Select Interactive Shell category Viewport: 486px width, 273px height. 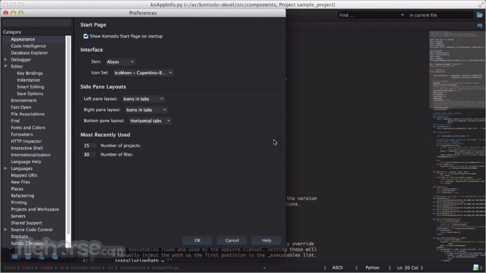(27, 148)
